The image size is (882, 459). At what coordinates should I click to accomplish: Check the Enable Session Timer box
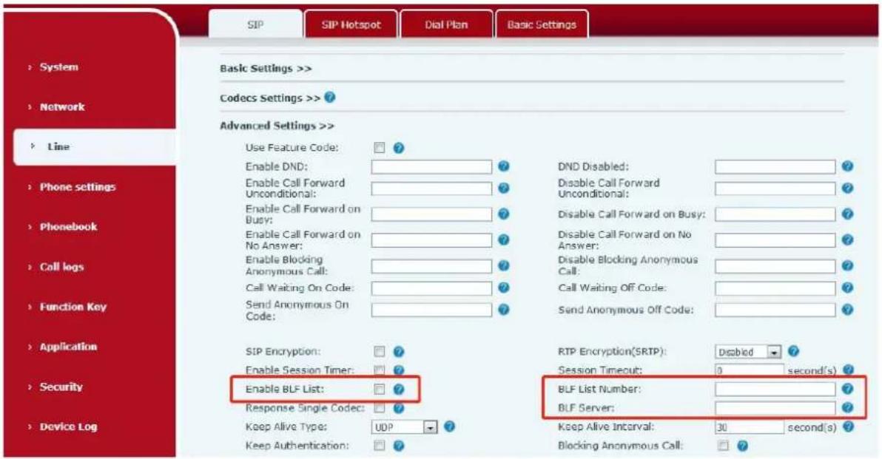(380, 370)
